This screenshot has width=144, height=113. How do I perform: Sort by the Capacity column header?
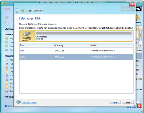pyautogui.click(x=72, y=45)
